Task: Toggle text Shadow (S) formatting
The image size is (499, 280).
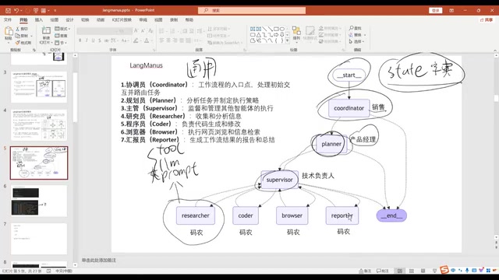Action: pos(100,40)
